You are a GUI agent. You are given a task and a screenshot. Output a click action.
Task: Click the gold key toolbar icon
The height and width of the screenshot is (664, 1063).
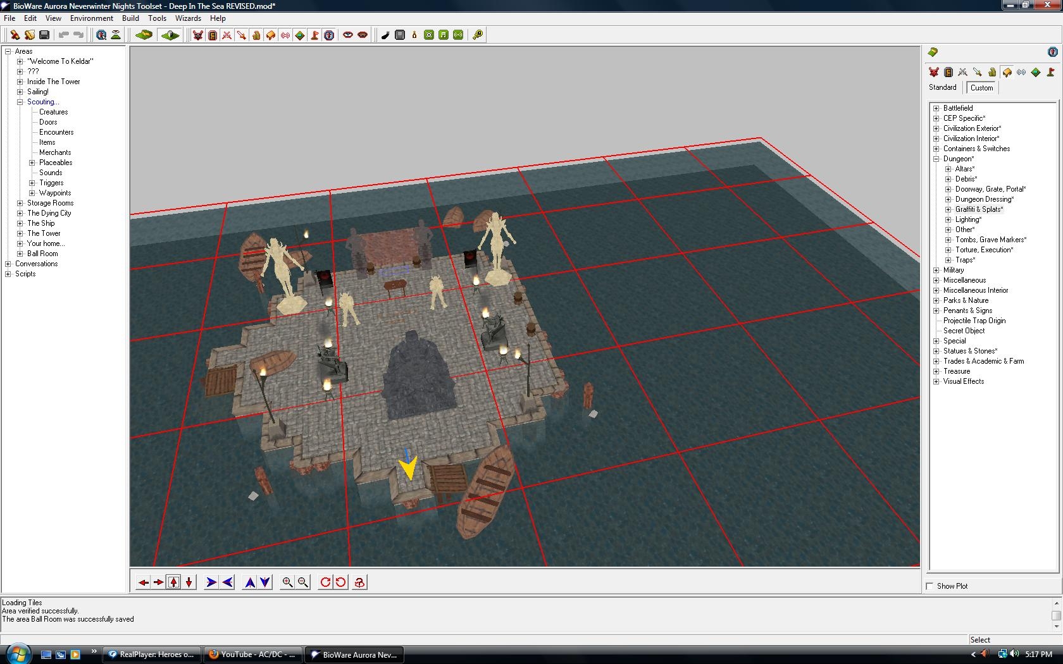pyautogui.click(x=478, y=35)
